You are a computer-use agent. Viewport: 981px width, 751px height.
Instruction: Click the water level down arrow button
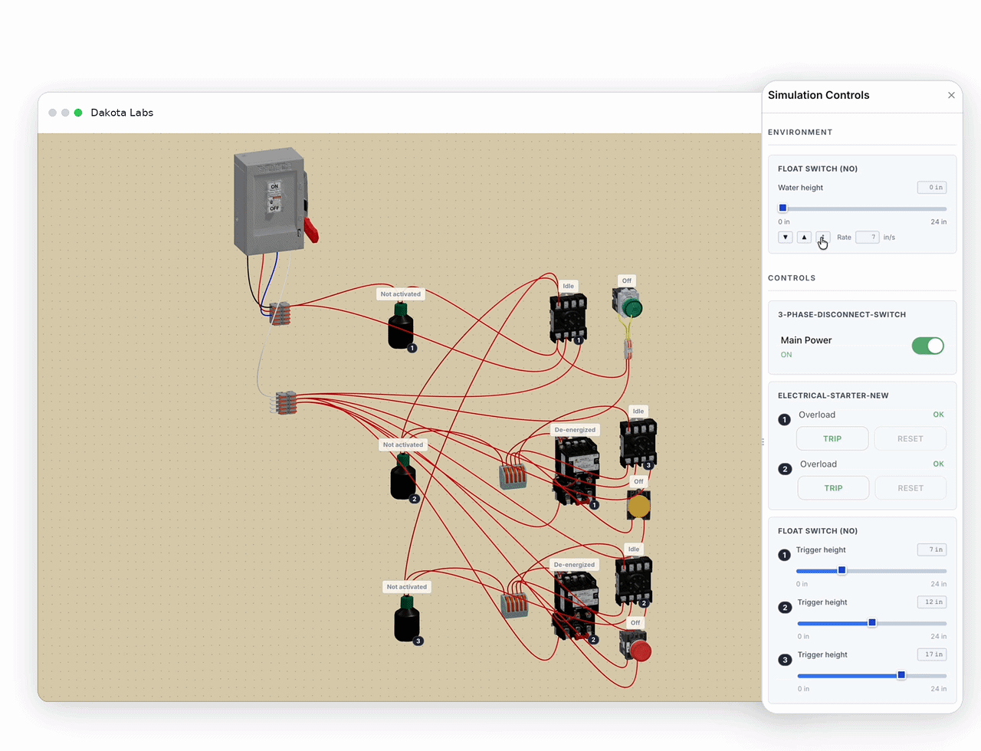(x=786, y=238)
